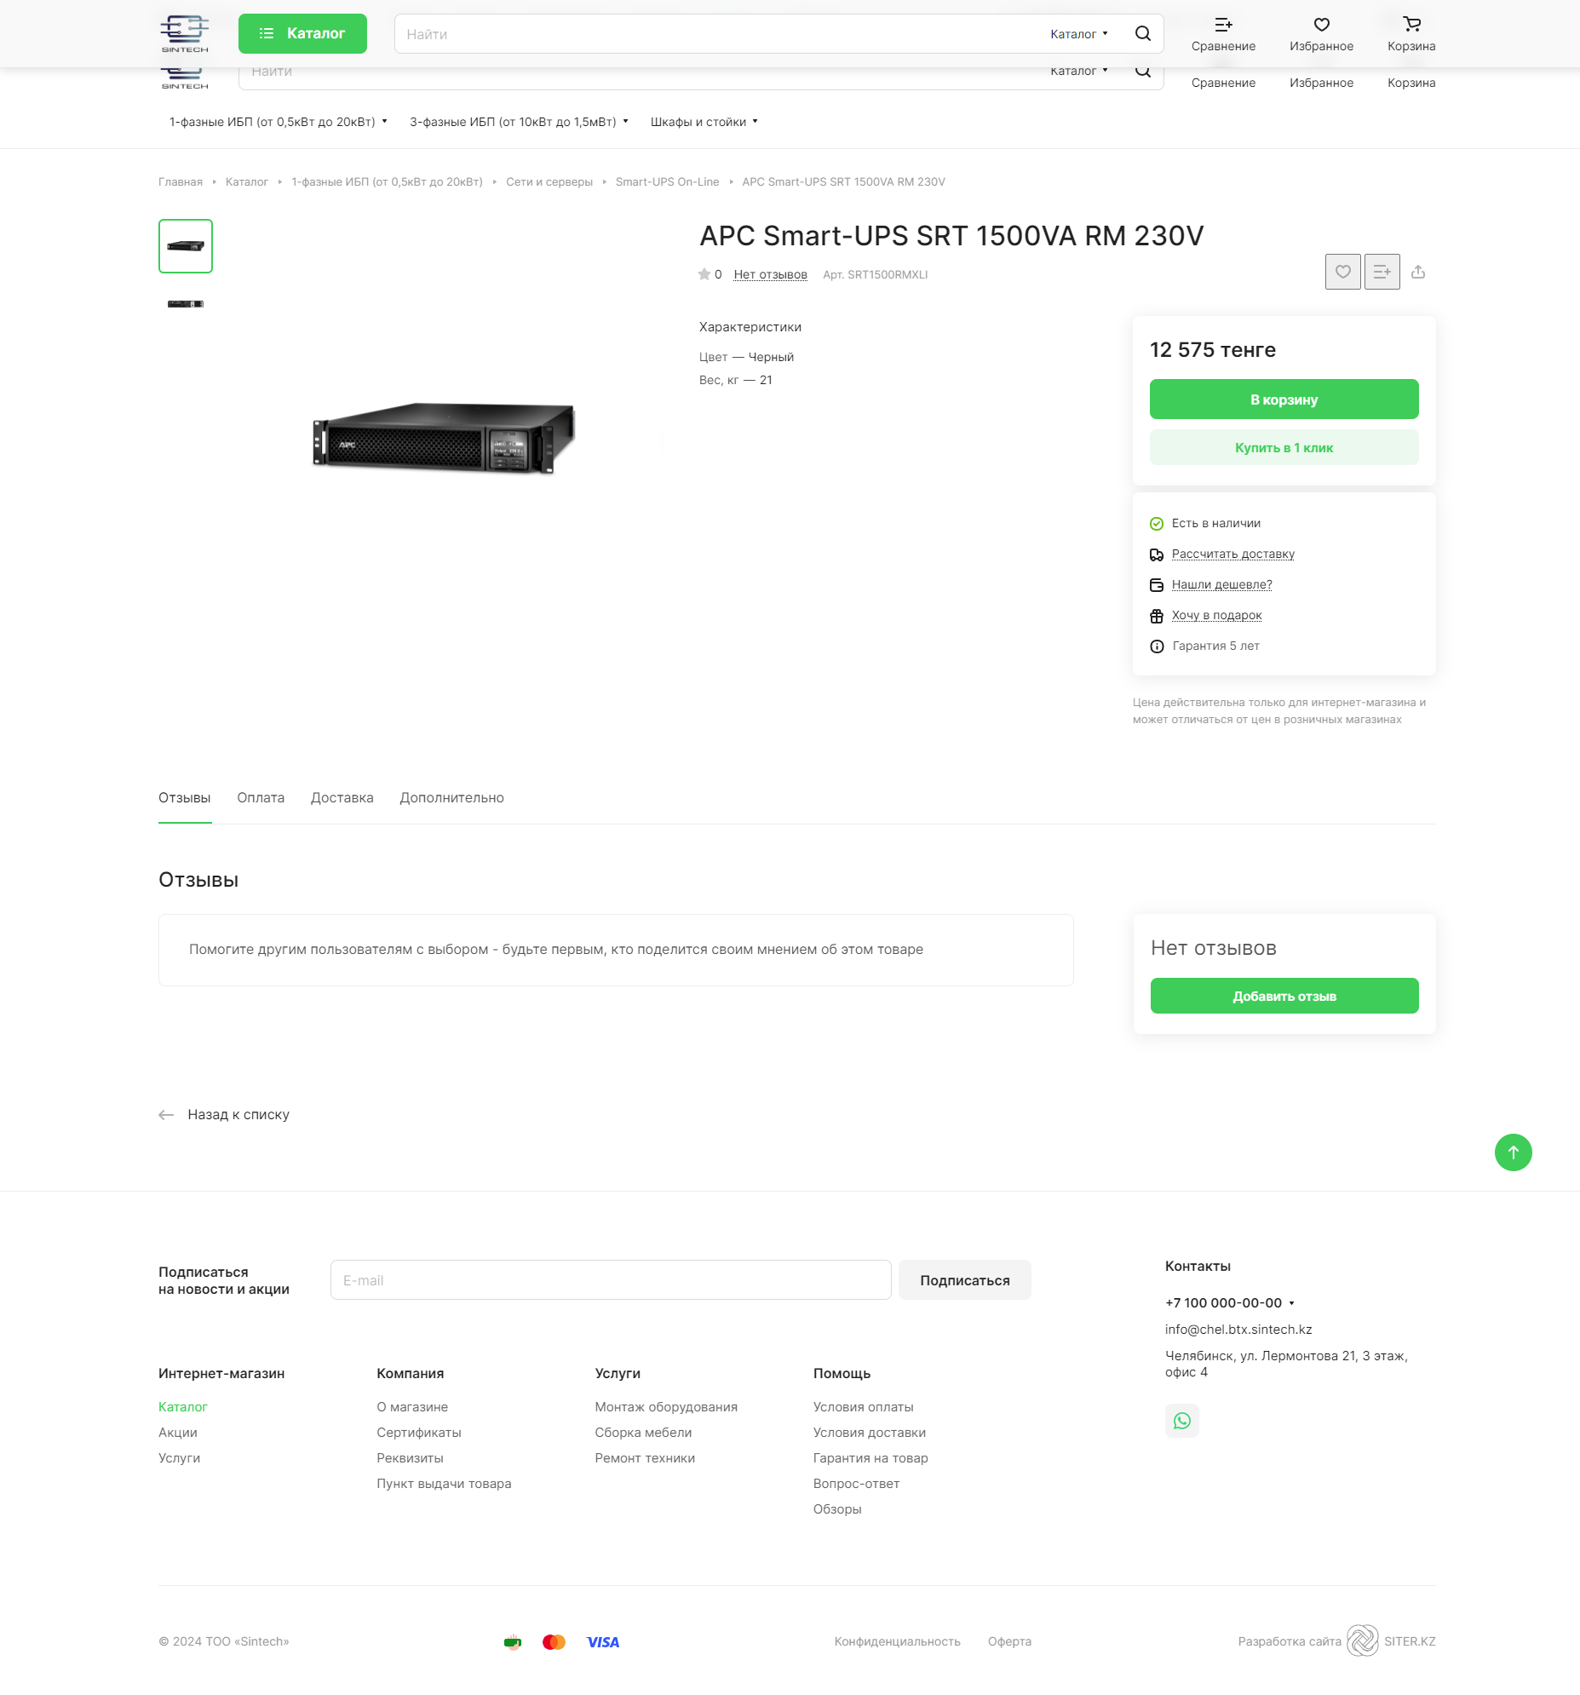The image size is (1580, 1695).
Task: Click the green scroll-to-top arrow button
Action: point(1513,1152)
